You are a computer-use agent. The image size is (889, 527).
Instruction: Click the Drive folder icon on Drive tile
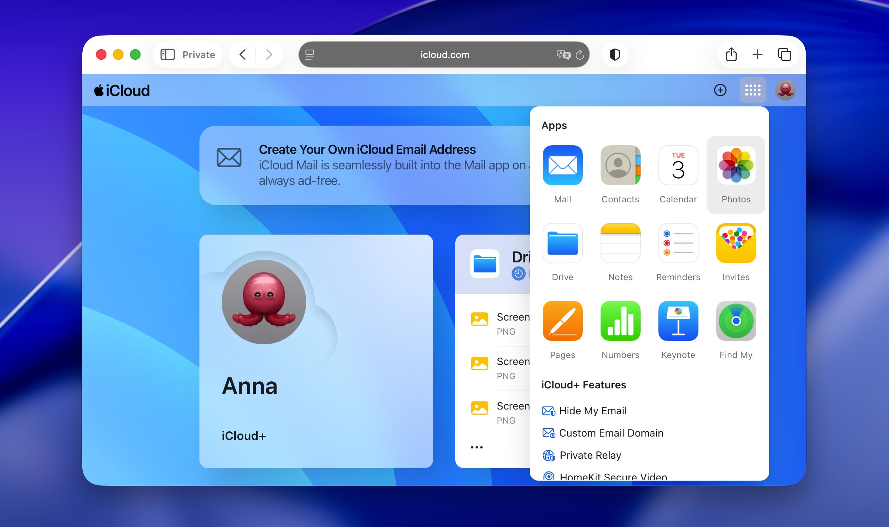point(485,264)
